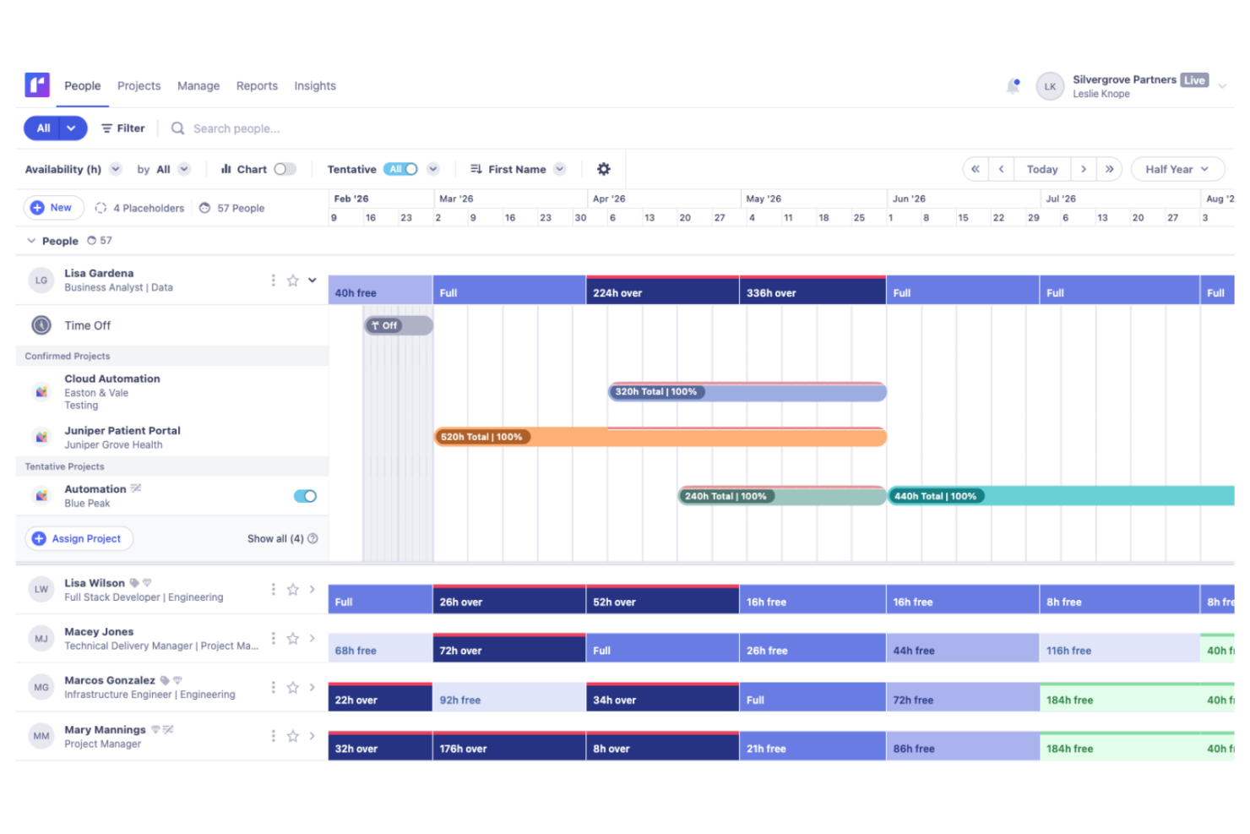Click the help icon beside Show all
1250x834 pixels.
(x=312, y=538)
